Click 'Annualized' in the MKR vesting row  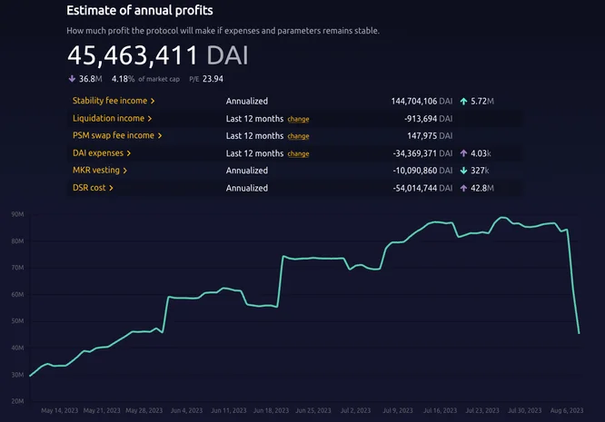click(247, 171)
